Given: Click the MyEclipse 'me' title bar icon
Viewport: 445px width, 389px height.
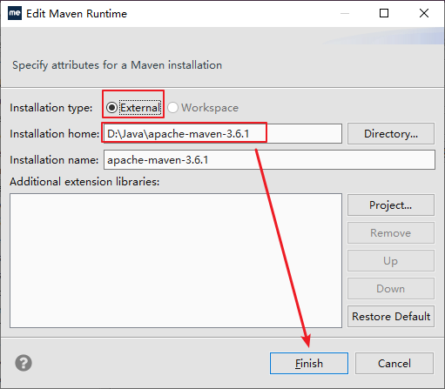Looking at the screenshot, I should [15, 13].
